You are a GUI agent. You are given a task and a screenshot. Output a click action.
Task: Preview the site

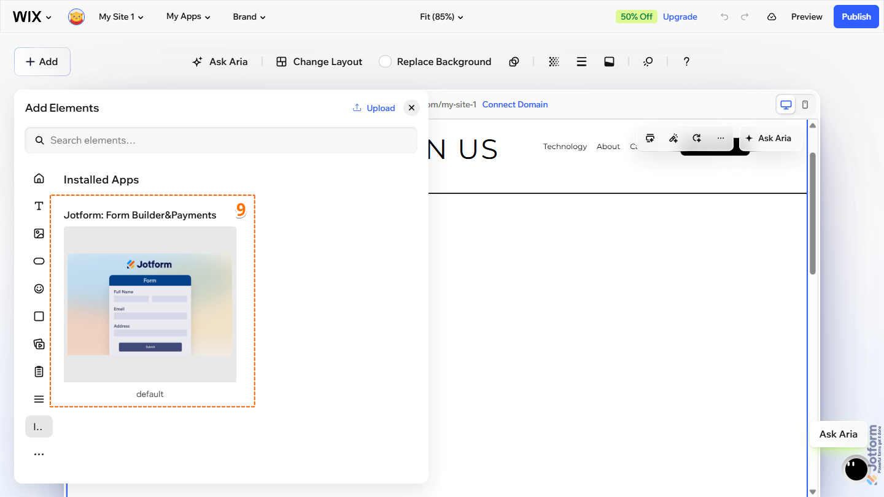(x=807, y=17)
